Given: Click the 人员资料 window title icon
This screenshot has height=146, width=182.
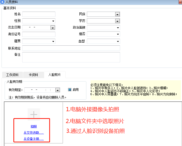Looking at the screenshot, I should point(2,2).
